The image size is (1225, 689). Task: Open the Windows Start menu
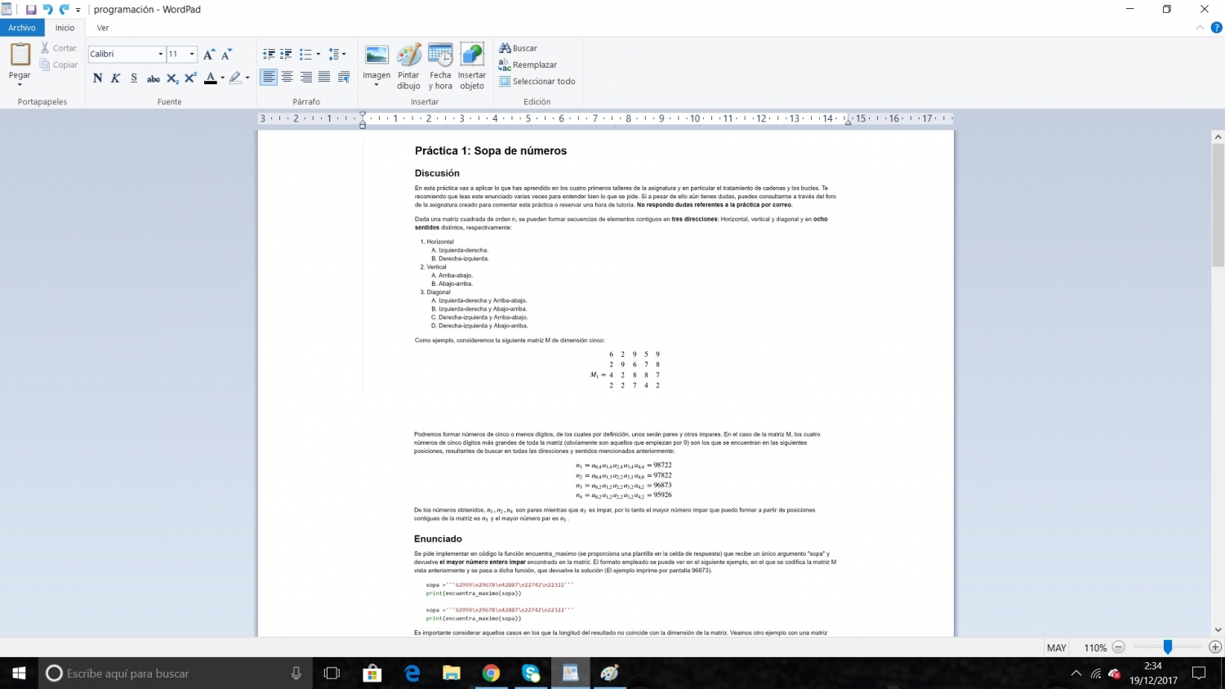tap(20, 673)
